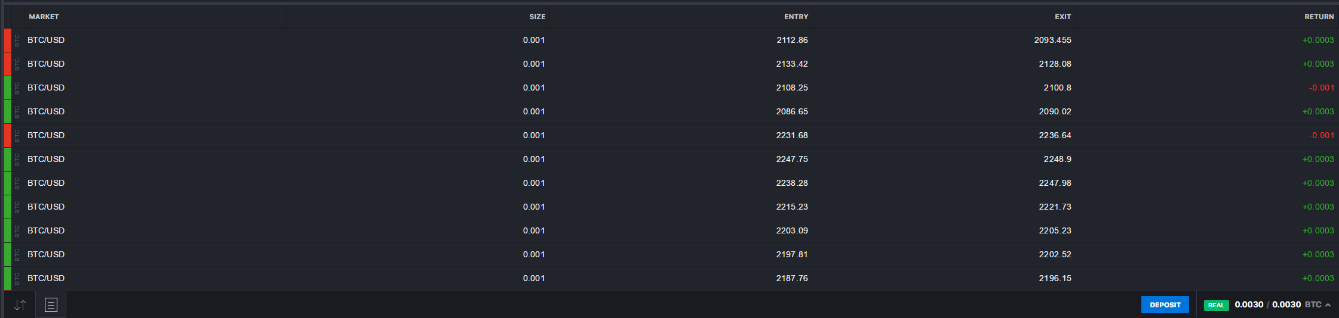This screenshot has height=318, width=1339.
Task: Click the DEPOSIT button
Action: click(1165, 304)
